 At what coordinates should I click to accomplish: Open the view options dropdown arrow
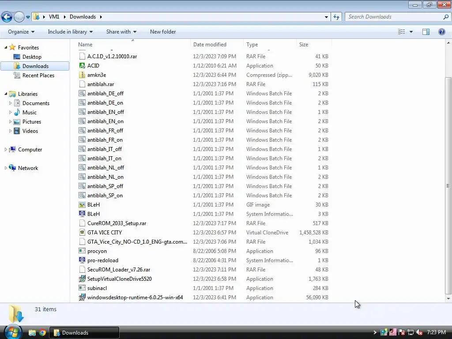pos(411,32)
